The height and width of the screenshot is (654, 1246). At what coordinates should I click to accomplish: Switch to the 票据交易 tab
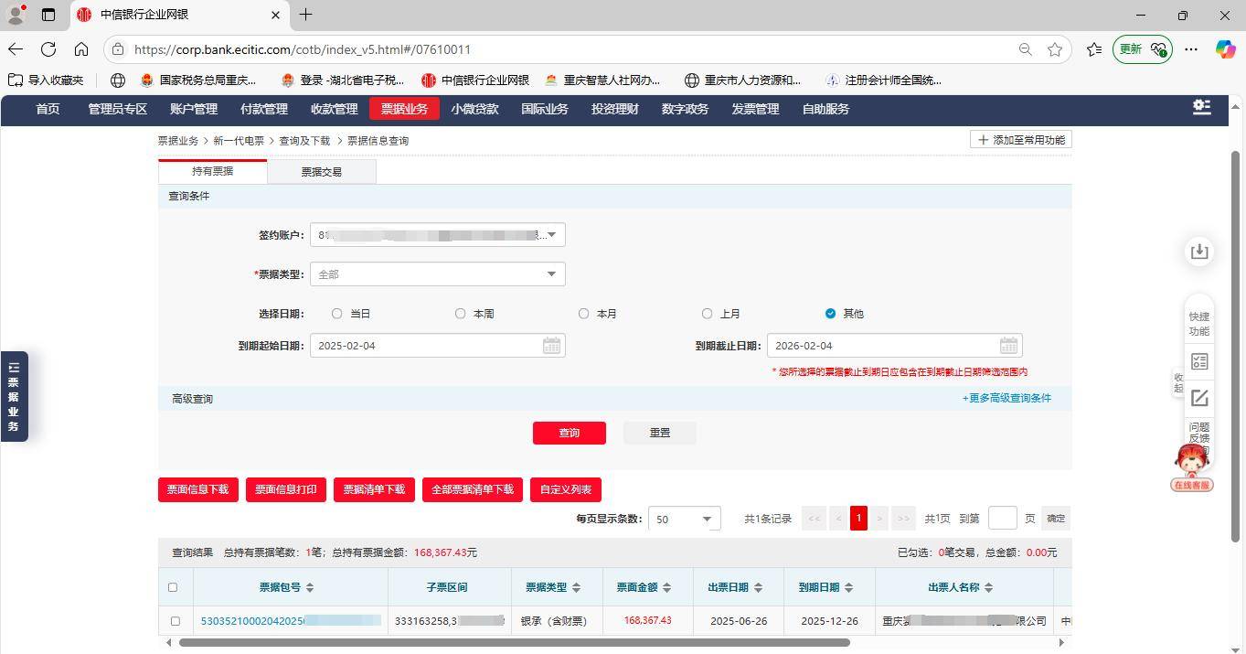pos(321,171)
